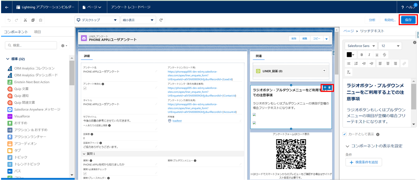Click the 編集 button in the record header
Image resolution: width=419 pixels, height=180 pixels.
305,39
